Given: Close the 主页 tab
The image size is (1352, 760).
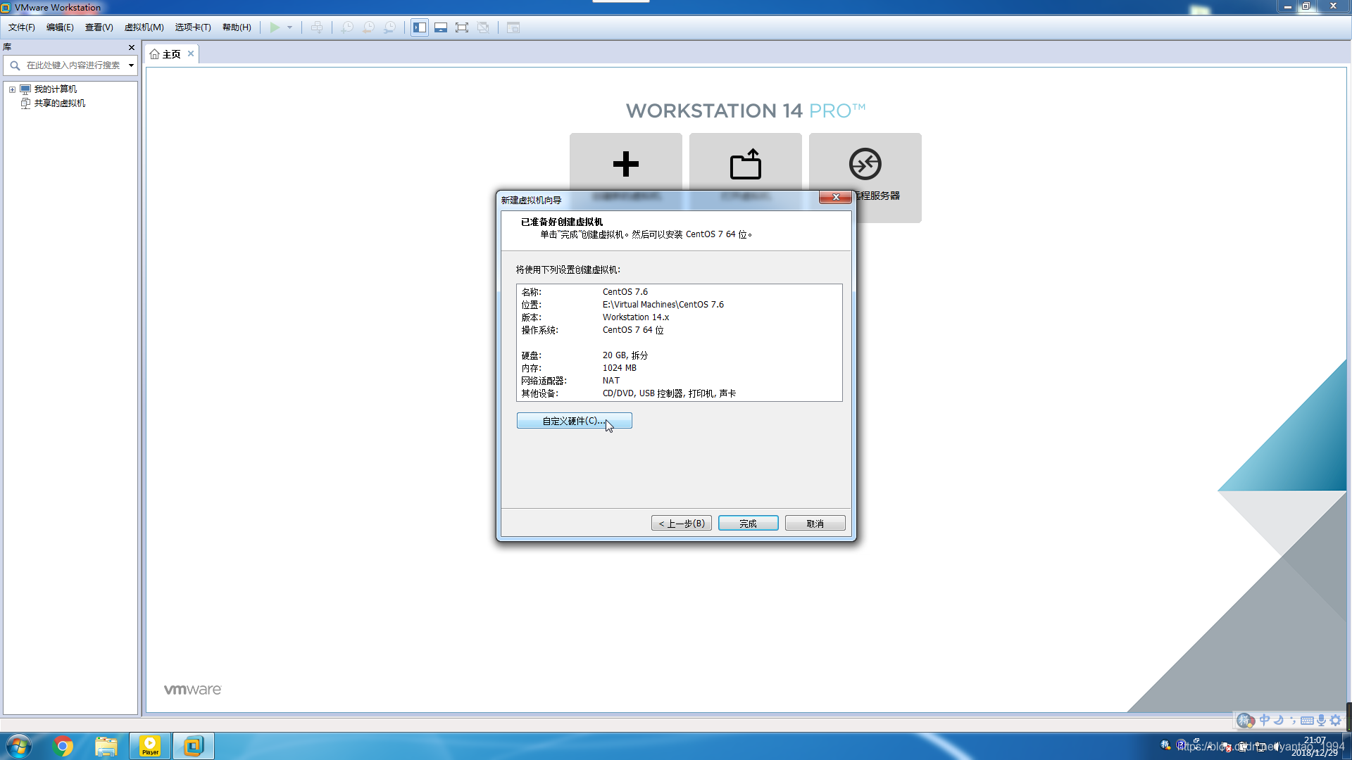Looking at the screenshot, I should [x=191, y=53].
